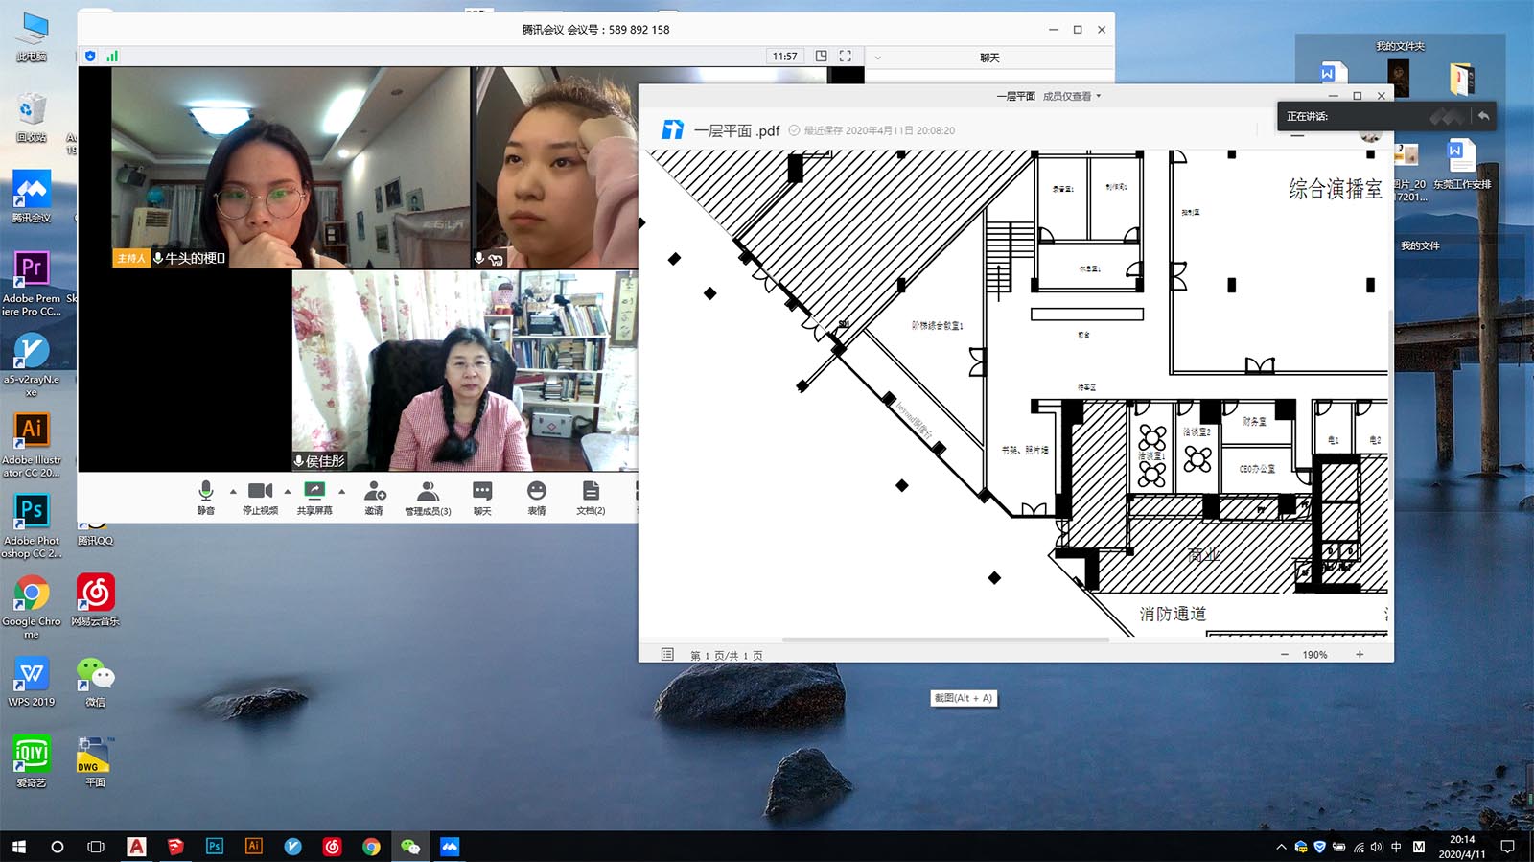Toggle fullscreen mode in the meeting window
Image resolution: width=1534 pixels, height=862 pixels.
(x=845, y=57)
